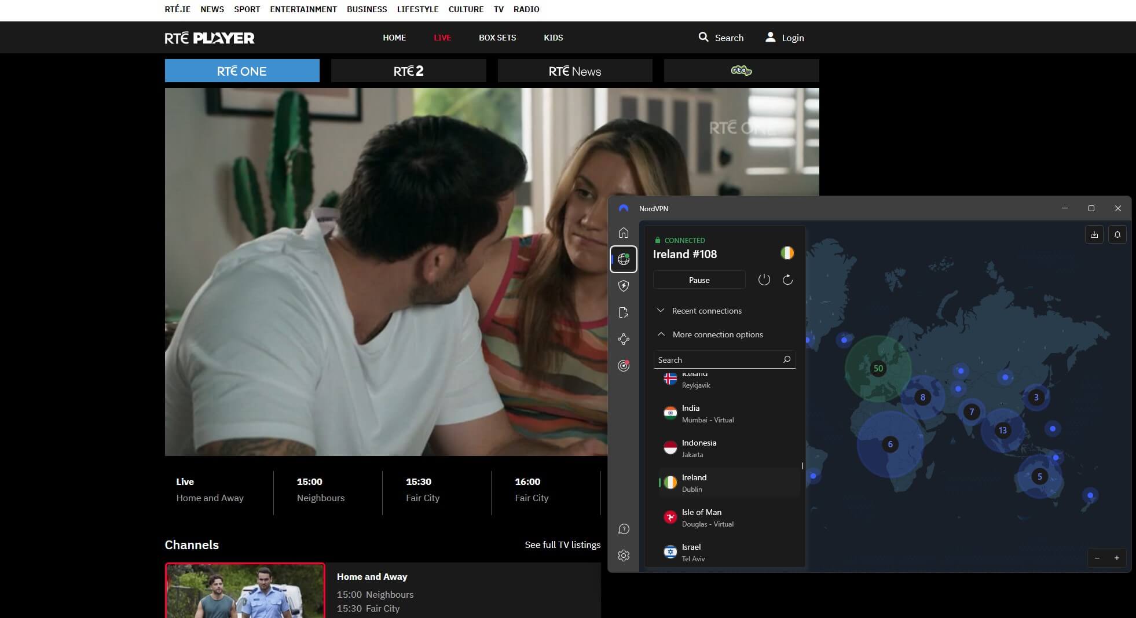Screen dimensions: 1136x618
Task: Open the full TV listings link
Action: (x=563, y=545)
